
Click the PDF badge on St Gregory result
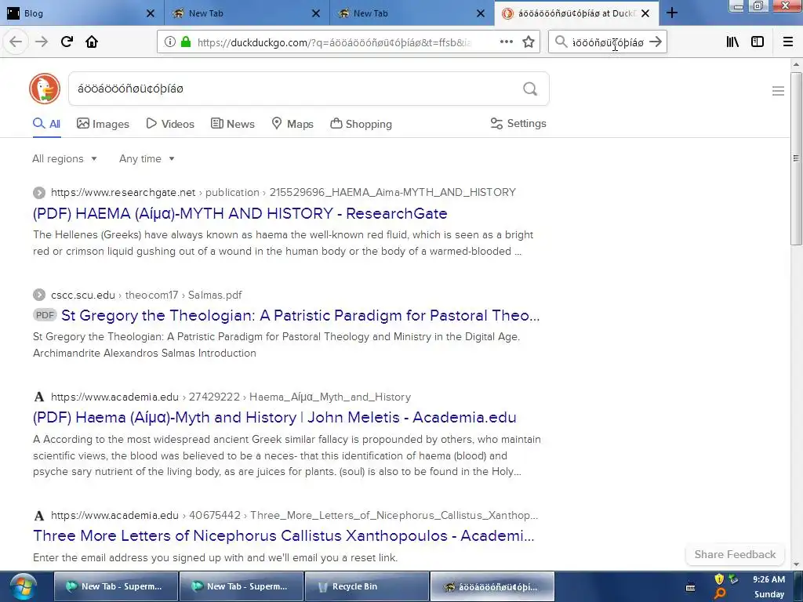(45, 315)
